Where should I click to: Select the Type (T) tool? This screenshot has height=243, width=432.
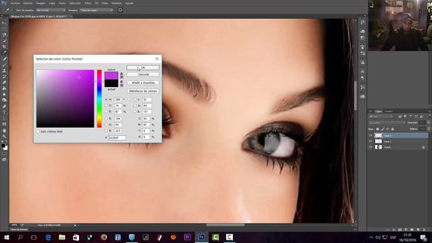point(5,112)
